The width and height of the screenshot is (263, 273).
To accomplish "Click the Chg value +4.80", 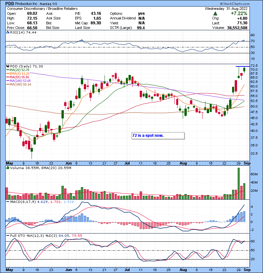I will click(242, 18).
